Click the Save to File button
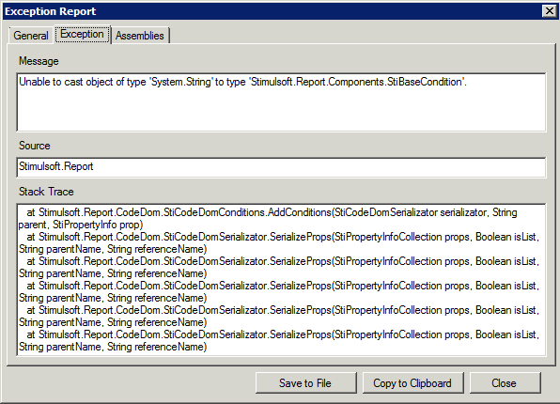 pos(305,383)
